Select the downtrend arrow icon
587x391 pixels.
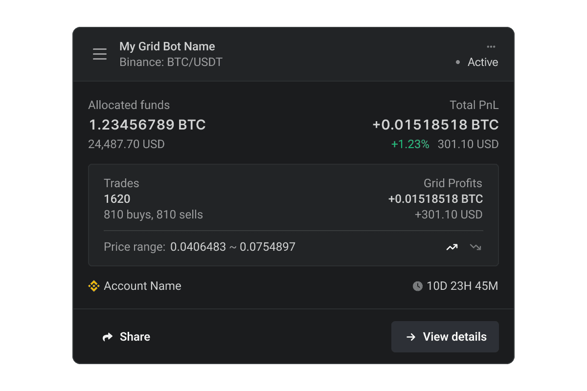[475, 247]
